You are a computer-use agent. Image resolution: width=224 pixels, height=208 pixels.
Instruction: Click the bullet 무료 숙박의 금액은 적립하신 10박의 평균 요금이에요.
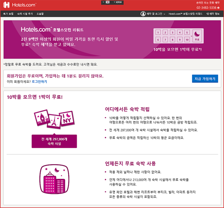(x=146, y=138)
